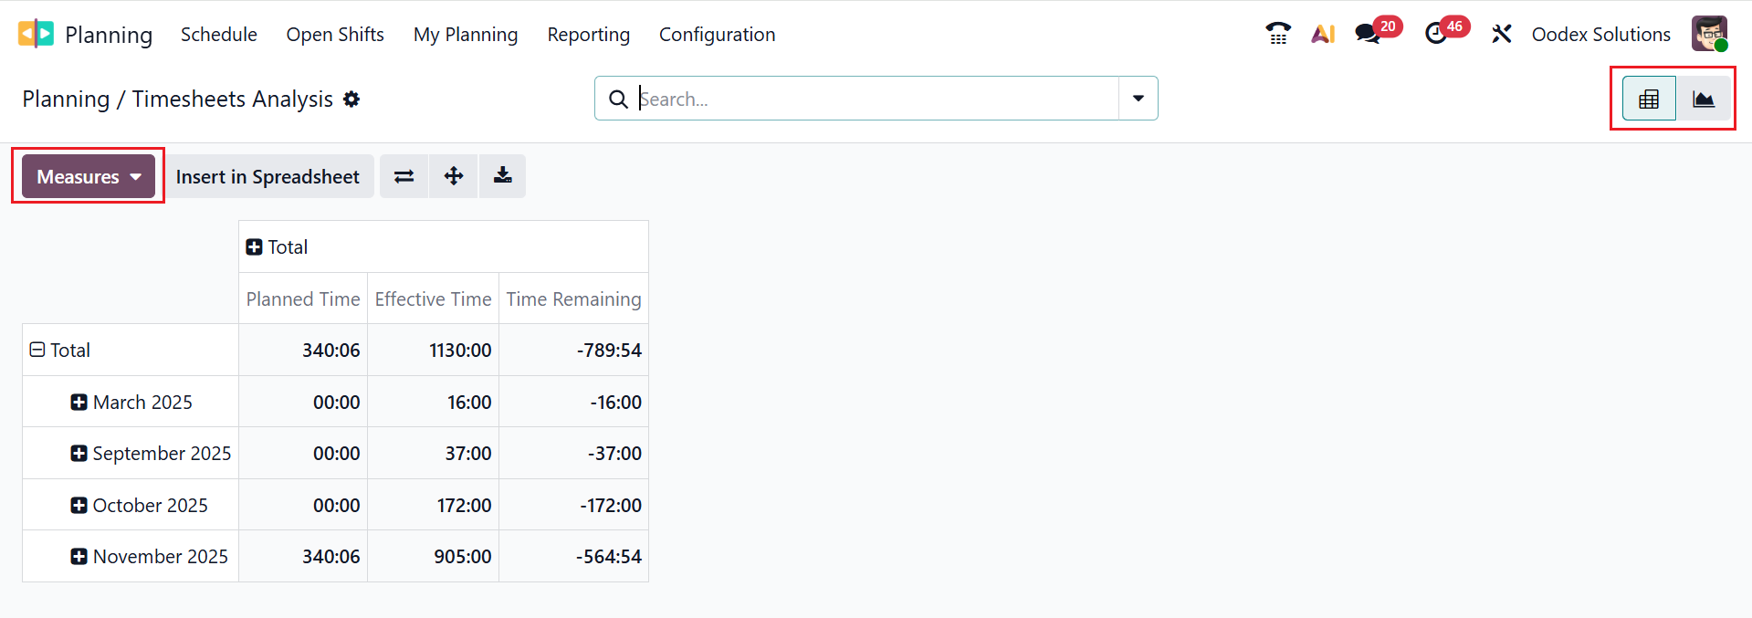Open the Configuration menu
The height and width of the screenshot is (618, 1752).
[x=717, y=35]
